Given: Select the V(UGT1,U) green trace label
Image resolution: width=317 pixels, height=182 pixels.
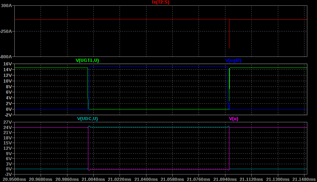Looking at the screenshot, I should pyautogui.click(x=87, y=60).
